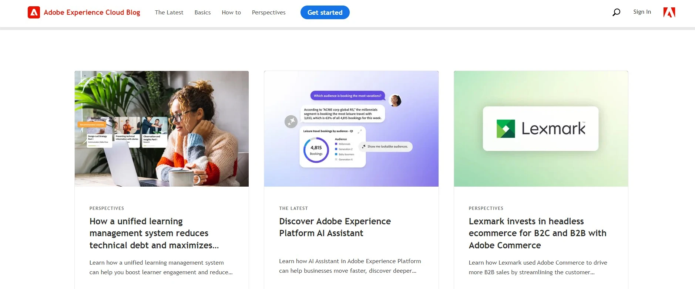Click the red Adobe Experience Cloud logo icon

(34, 13)
